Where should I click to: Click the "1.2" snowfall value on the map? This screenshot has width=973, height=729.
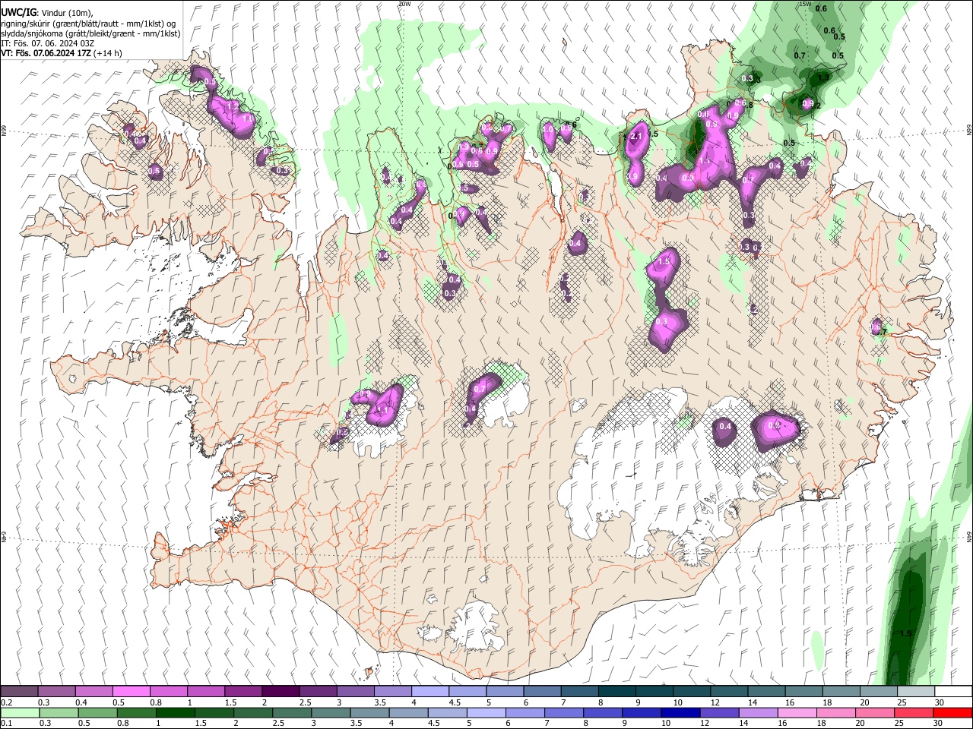[232, 106]
